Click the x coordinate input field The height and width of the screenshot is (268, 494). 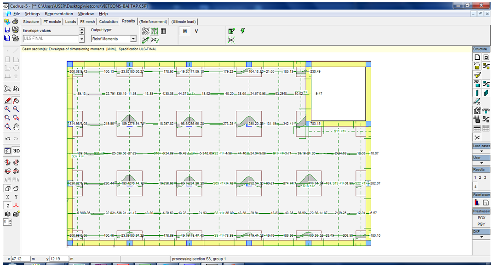click(21, 259)
